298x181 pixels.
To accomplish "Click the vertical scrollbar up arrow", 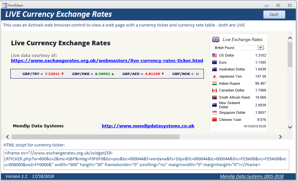I will pos(290,38).
